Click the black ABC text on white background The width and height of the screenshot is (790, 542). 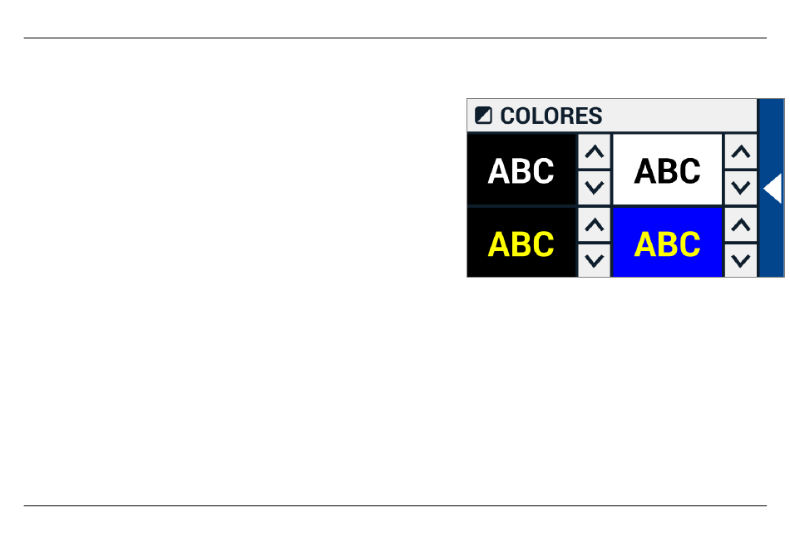coord(667,170)
